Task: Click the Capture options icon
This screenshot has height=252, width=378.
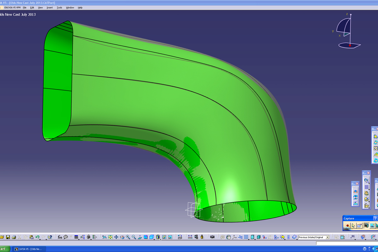Action: click(x=359, y=226)
